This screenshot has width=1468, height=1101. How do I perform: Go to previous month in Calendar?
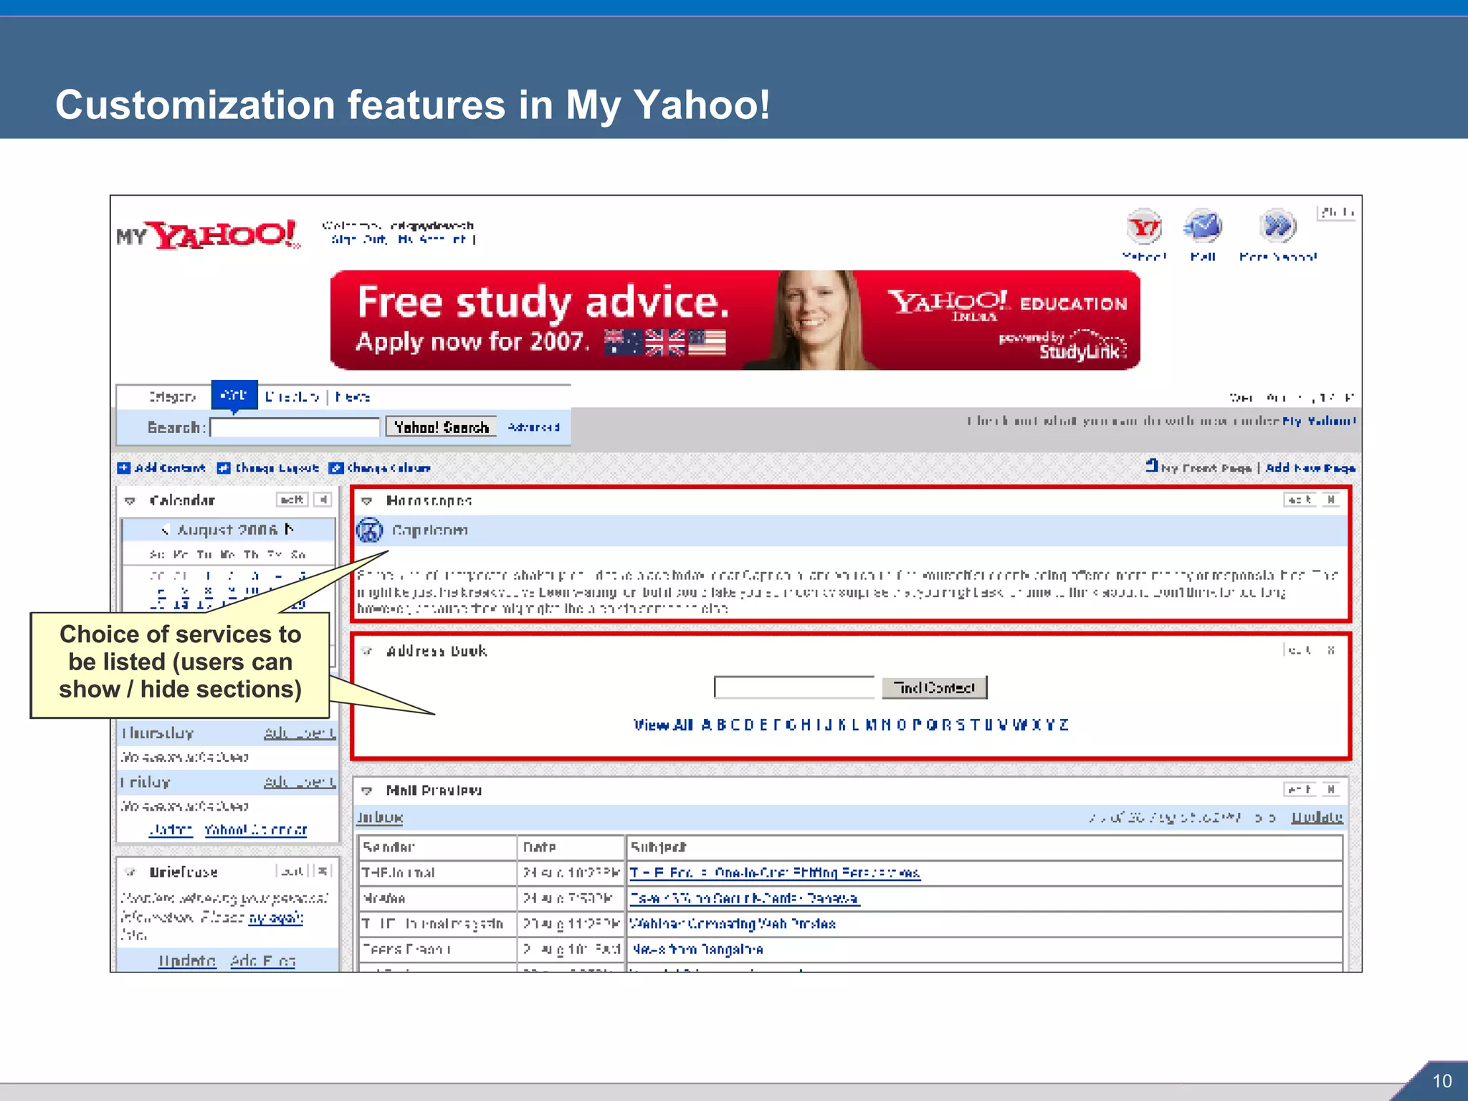pyautogui.click(x=166, y=530)
